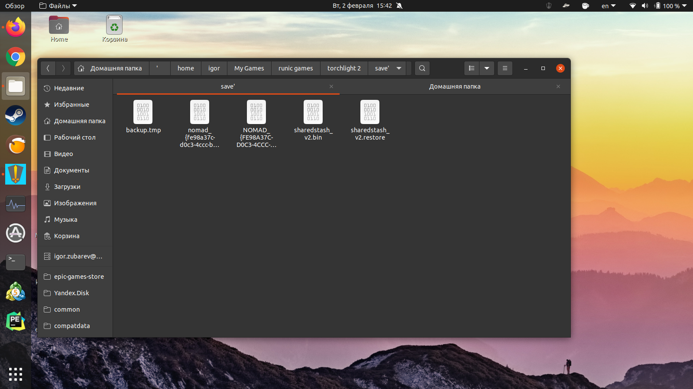
Task: Expand the breadcrumb chevron next to save'
Action: pos(398,68)
